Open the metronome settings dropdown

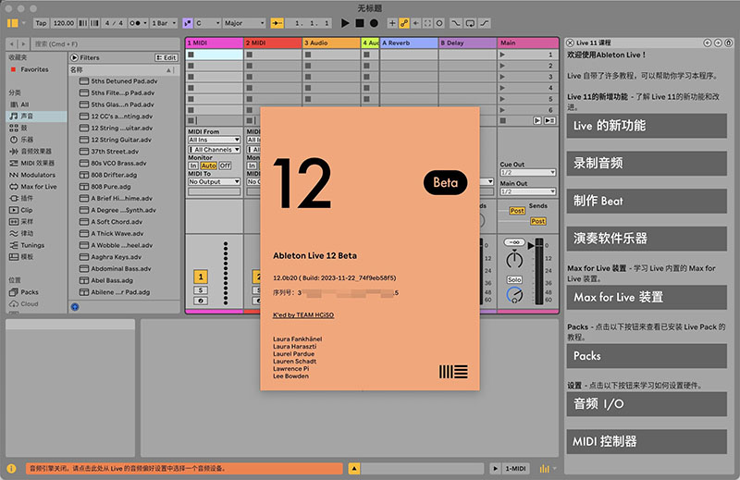pyautogui.click(x=145, y=23)
